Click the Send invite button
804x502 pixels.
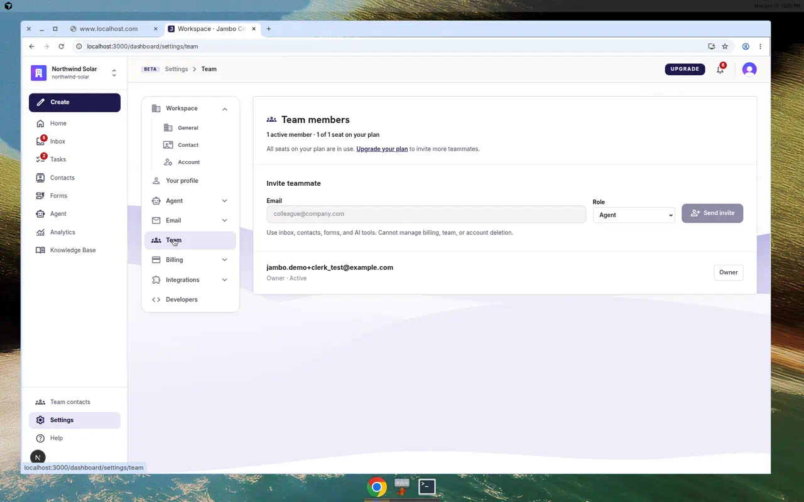(x=712, y=213)
